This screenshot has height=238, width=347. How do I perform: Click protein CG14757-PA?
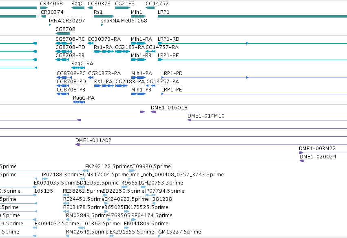click(x=163, y=82)
